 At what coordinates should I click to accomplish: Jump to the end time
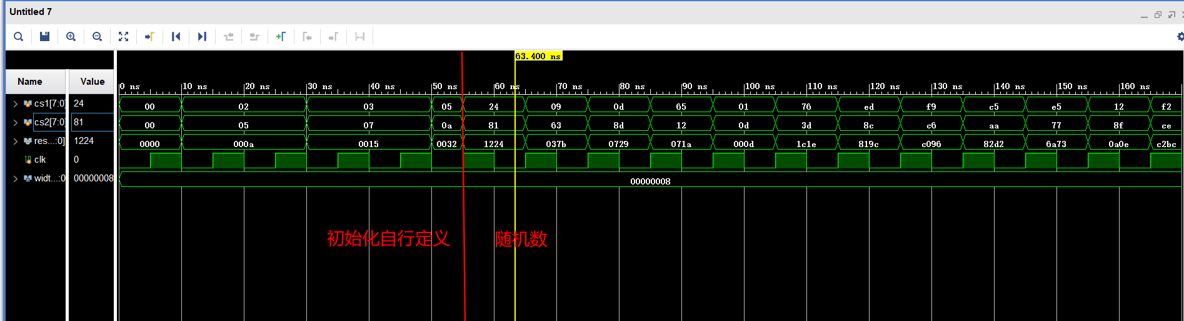click(x=202, y=37)
